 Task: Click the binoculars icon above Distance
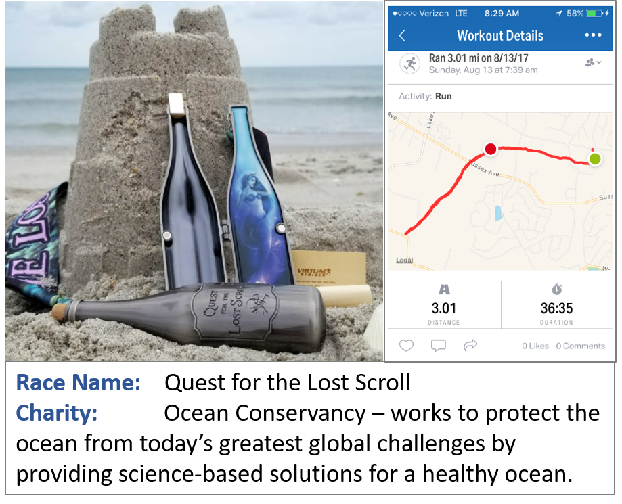click(x=444, y=290)
